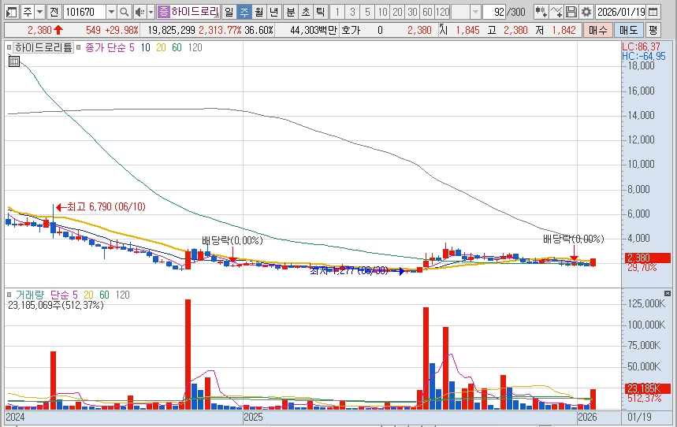Click the data table grid icon on the chart

click(x=14, y=61)
